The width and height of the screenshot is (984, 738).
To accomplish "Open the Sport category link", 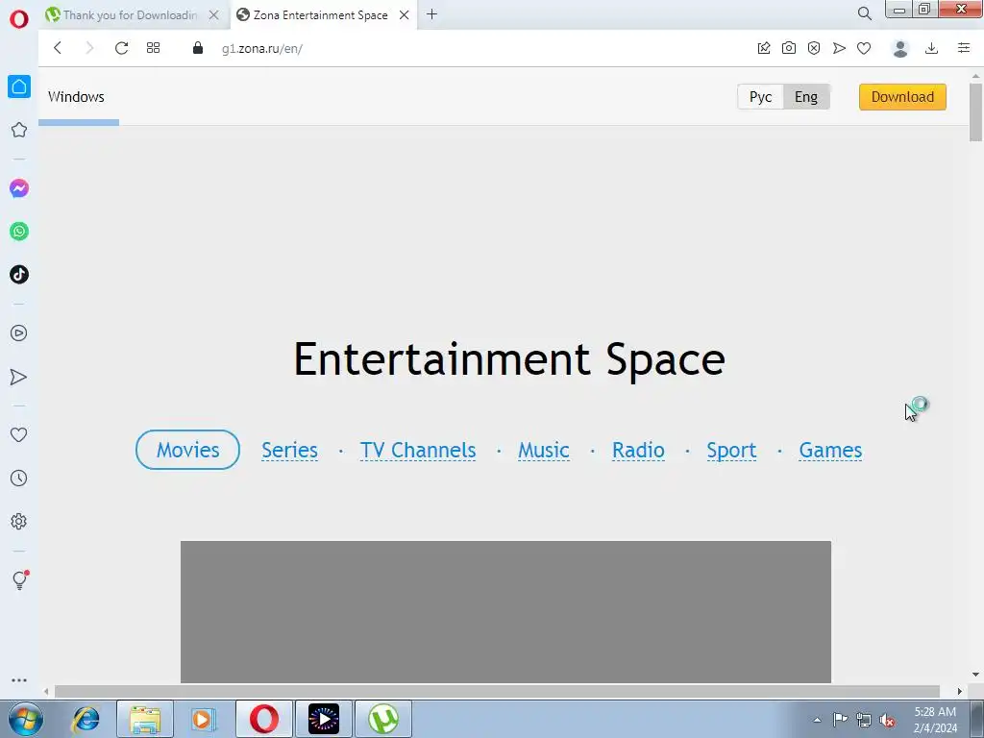I will point(731,452).
